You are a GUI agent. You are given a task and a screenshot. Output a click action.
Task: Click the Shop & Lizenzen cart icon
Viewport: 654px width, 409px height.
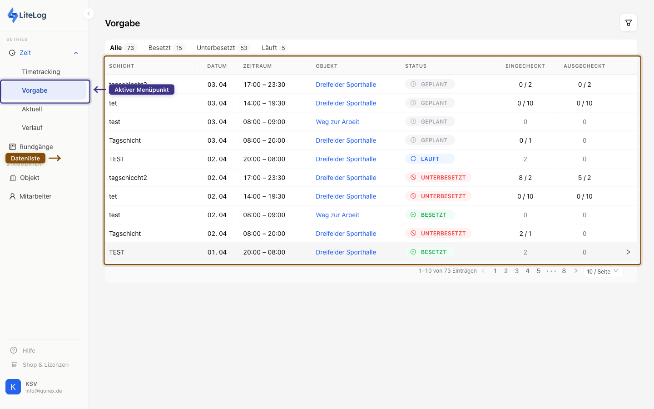click(14, 364)
